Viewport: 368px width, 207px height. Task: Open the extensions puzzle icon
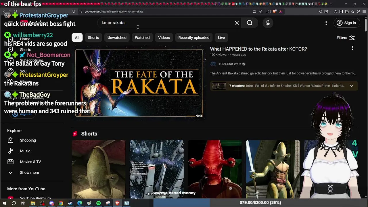coord(321,11)
